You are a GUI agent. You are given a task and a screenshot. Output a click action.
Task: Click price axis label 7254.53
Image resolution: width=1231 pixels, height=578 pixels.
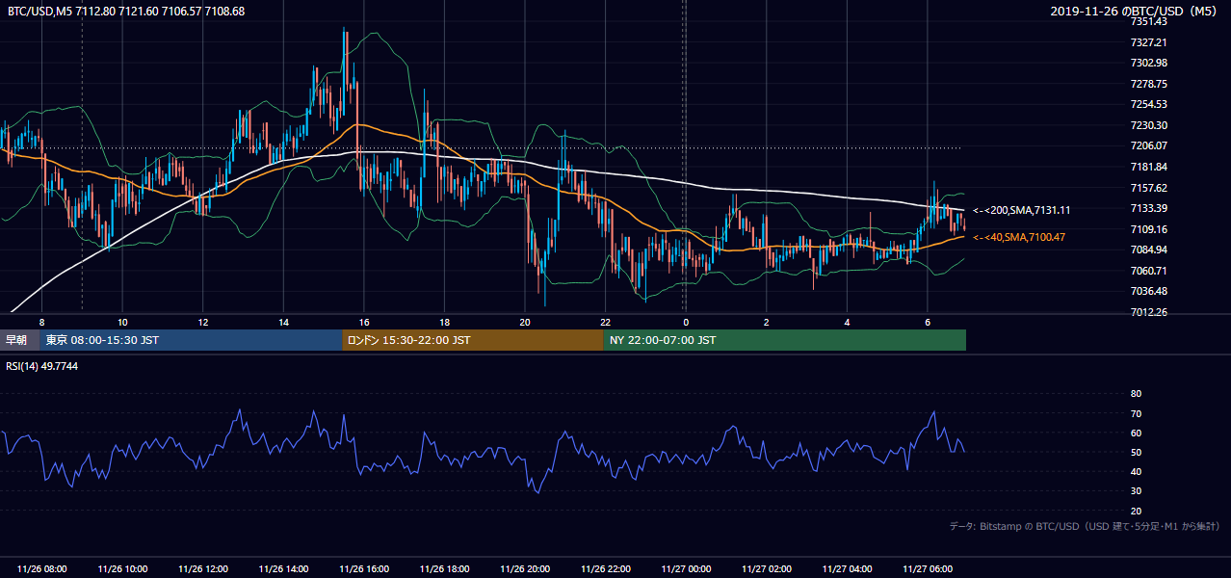pyautogui.click(x=1148, y=105)
